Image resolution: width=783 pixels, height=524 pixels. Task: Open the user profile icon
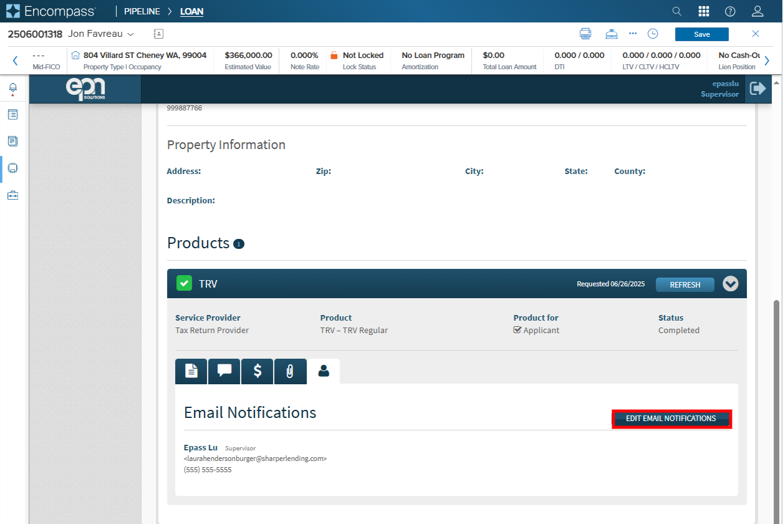(x=757, y=11)
